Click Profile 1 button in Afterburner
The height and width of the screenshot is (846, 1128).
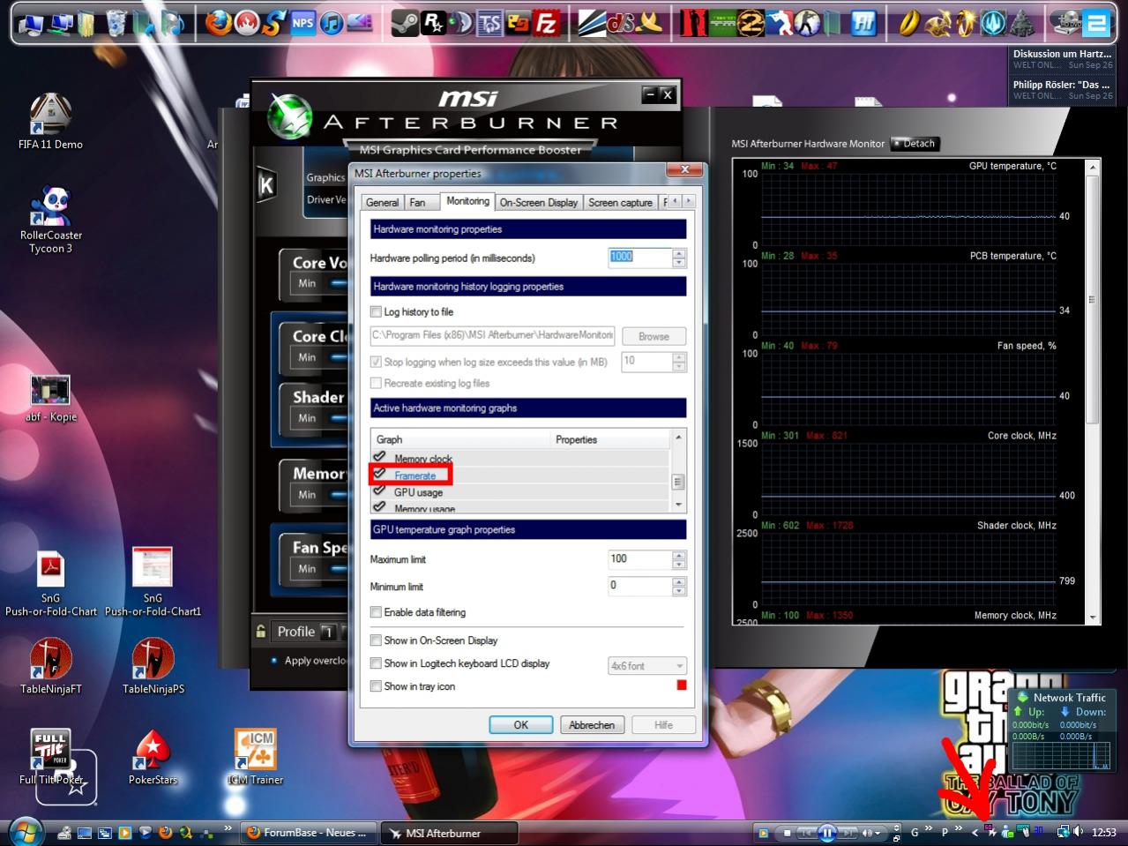click(327, 632)
